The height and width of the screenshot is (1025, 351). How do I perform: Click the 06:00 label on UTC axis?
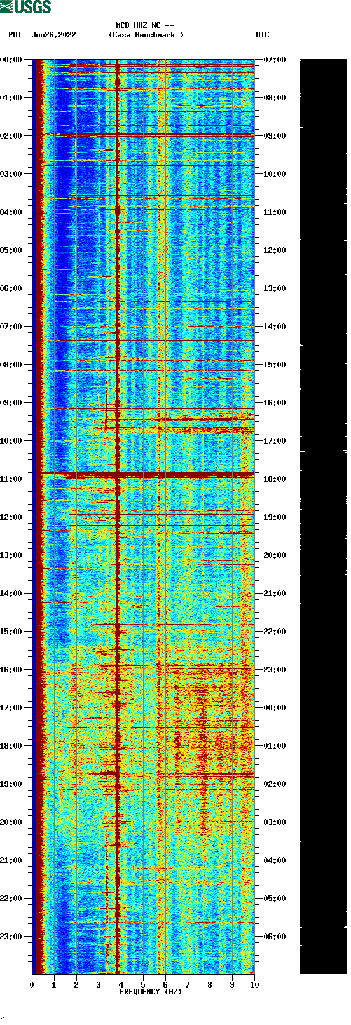(x=275, y=937)
